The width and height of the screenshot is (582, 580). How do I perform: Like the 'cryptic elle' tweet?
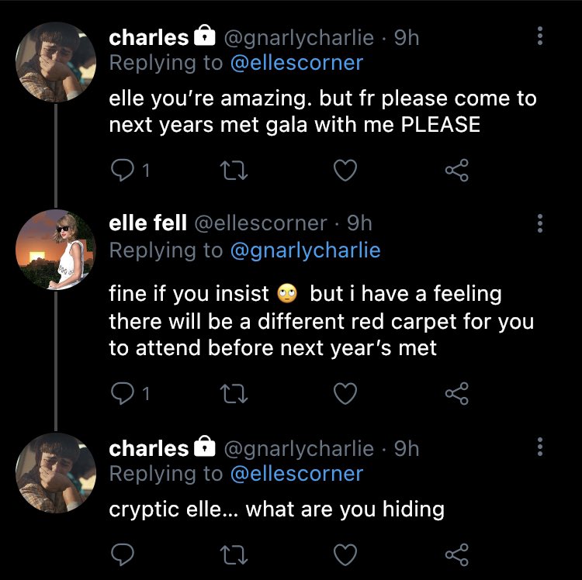[345, 554]
